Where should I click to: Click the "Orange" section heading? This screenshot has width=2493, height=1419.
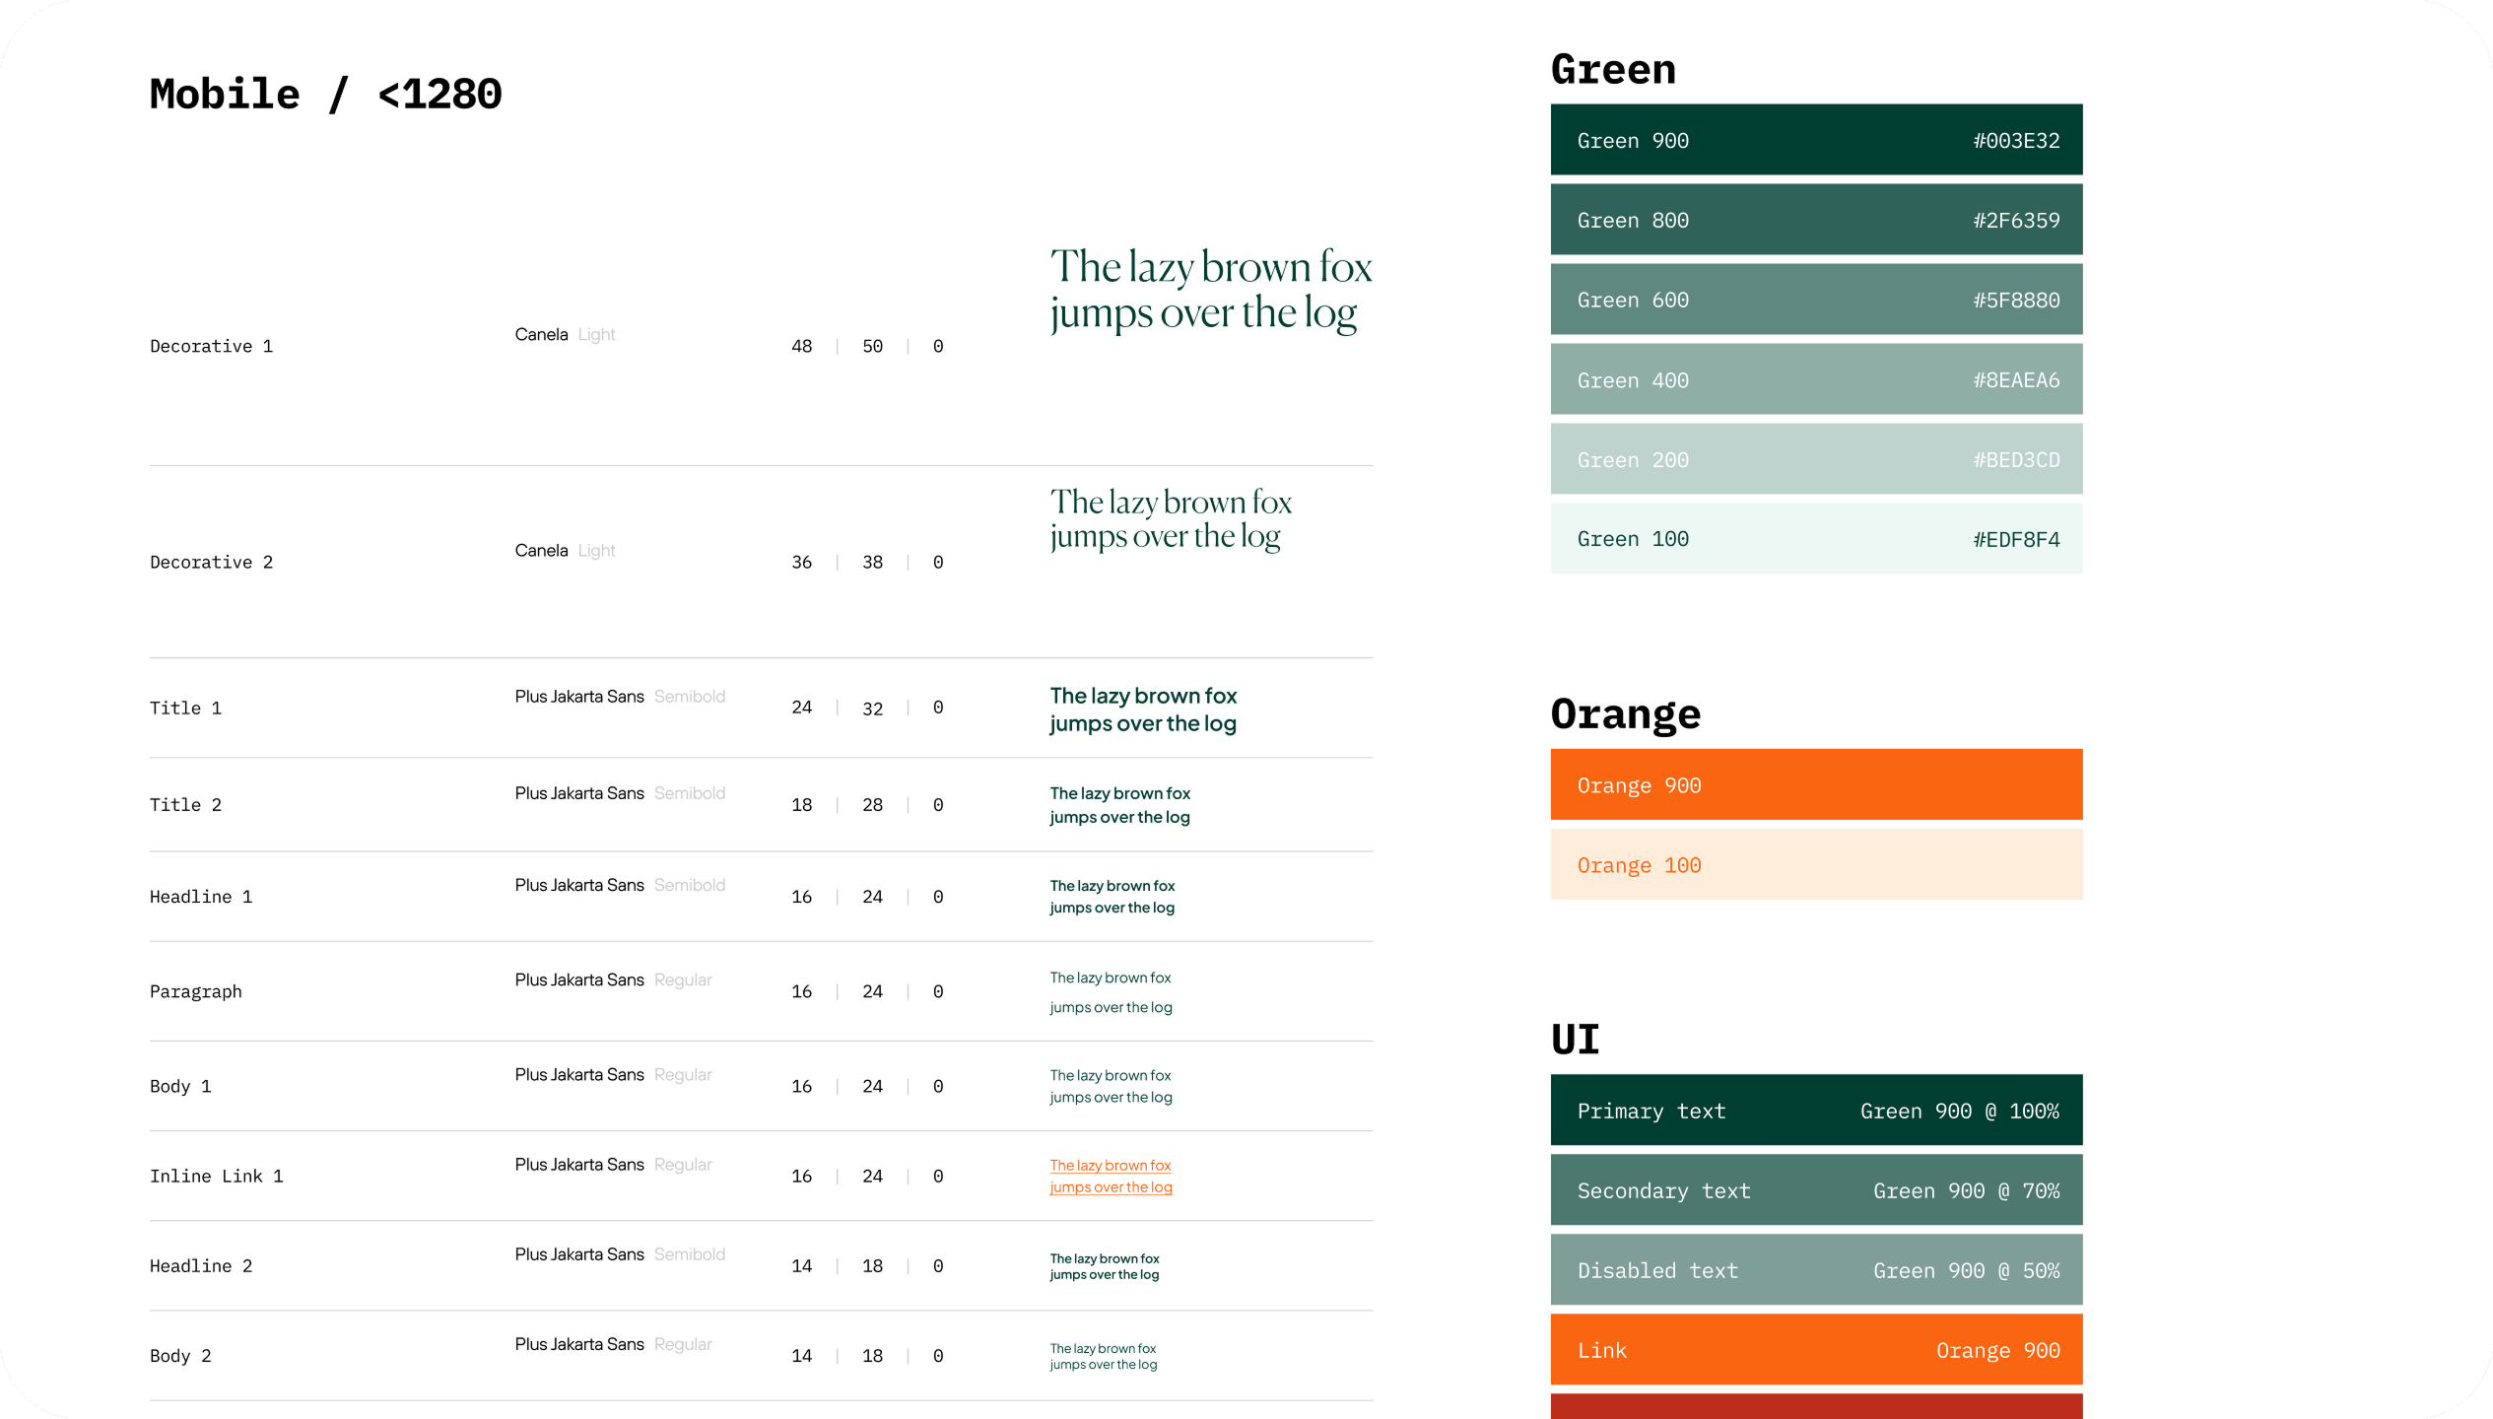1626,713
